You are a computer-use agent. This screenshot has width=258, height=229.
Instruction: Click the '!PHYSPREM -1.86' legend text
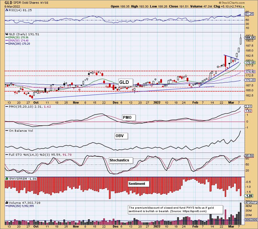23,179
